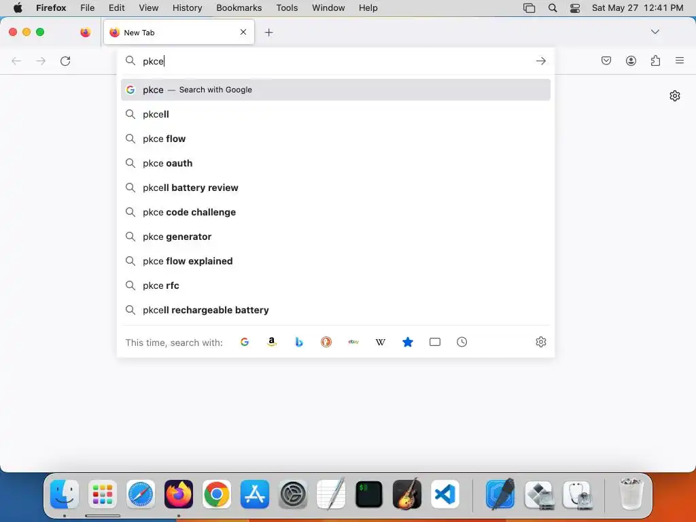
Task: Open search settings gear in suggestion panel
Action: [540, 342]
